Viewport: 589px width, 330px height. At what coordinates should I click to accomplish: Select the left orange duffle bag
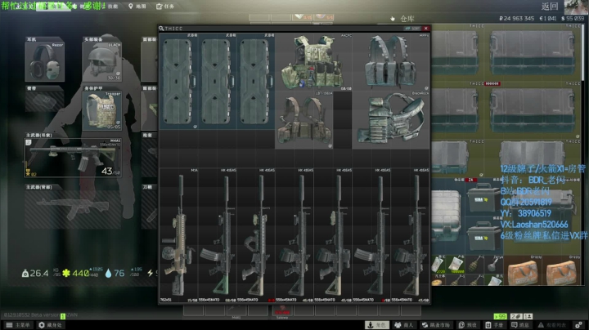pyautogui.click(x=522, y=270)
